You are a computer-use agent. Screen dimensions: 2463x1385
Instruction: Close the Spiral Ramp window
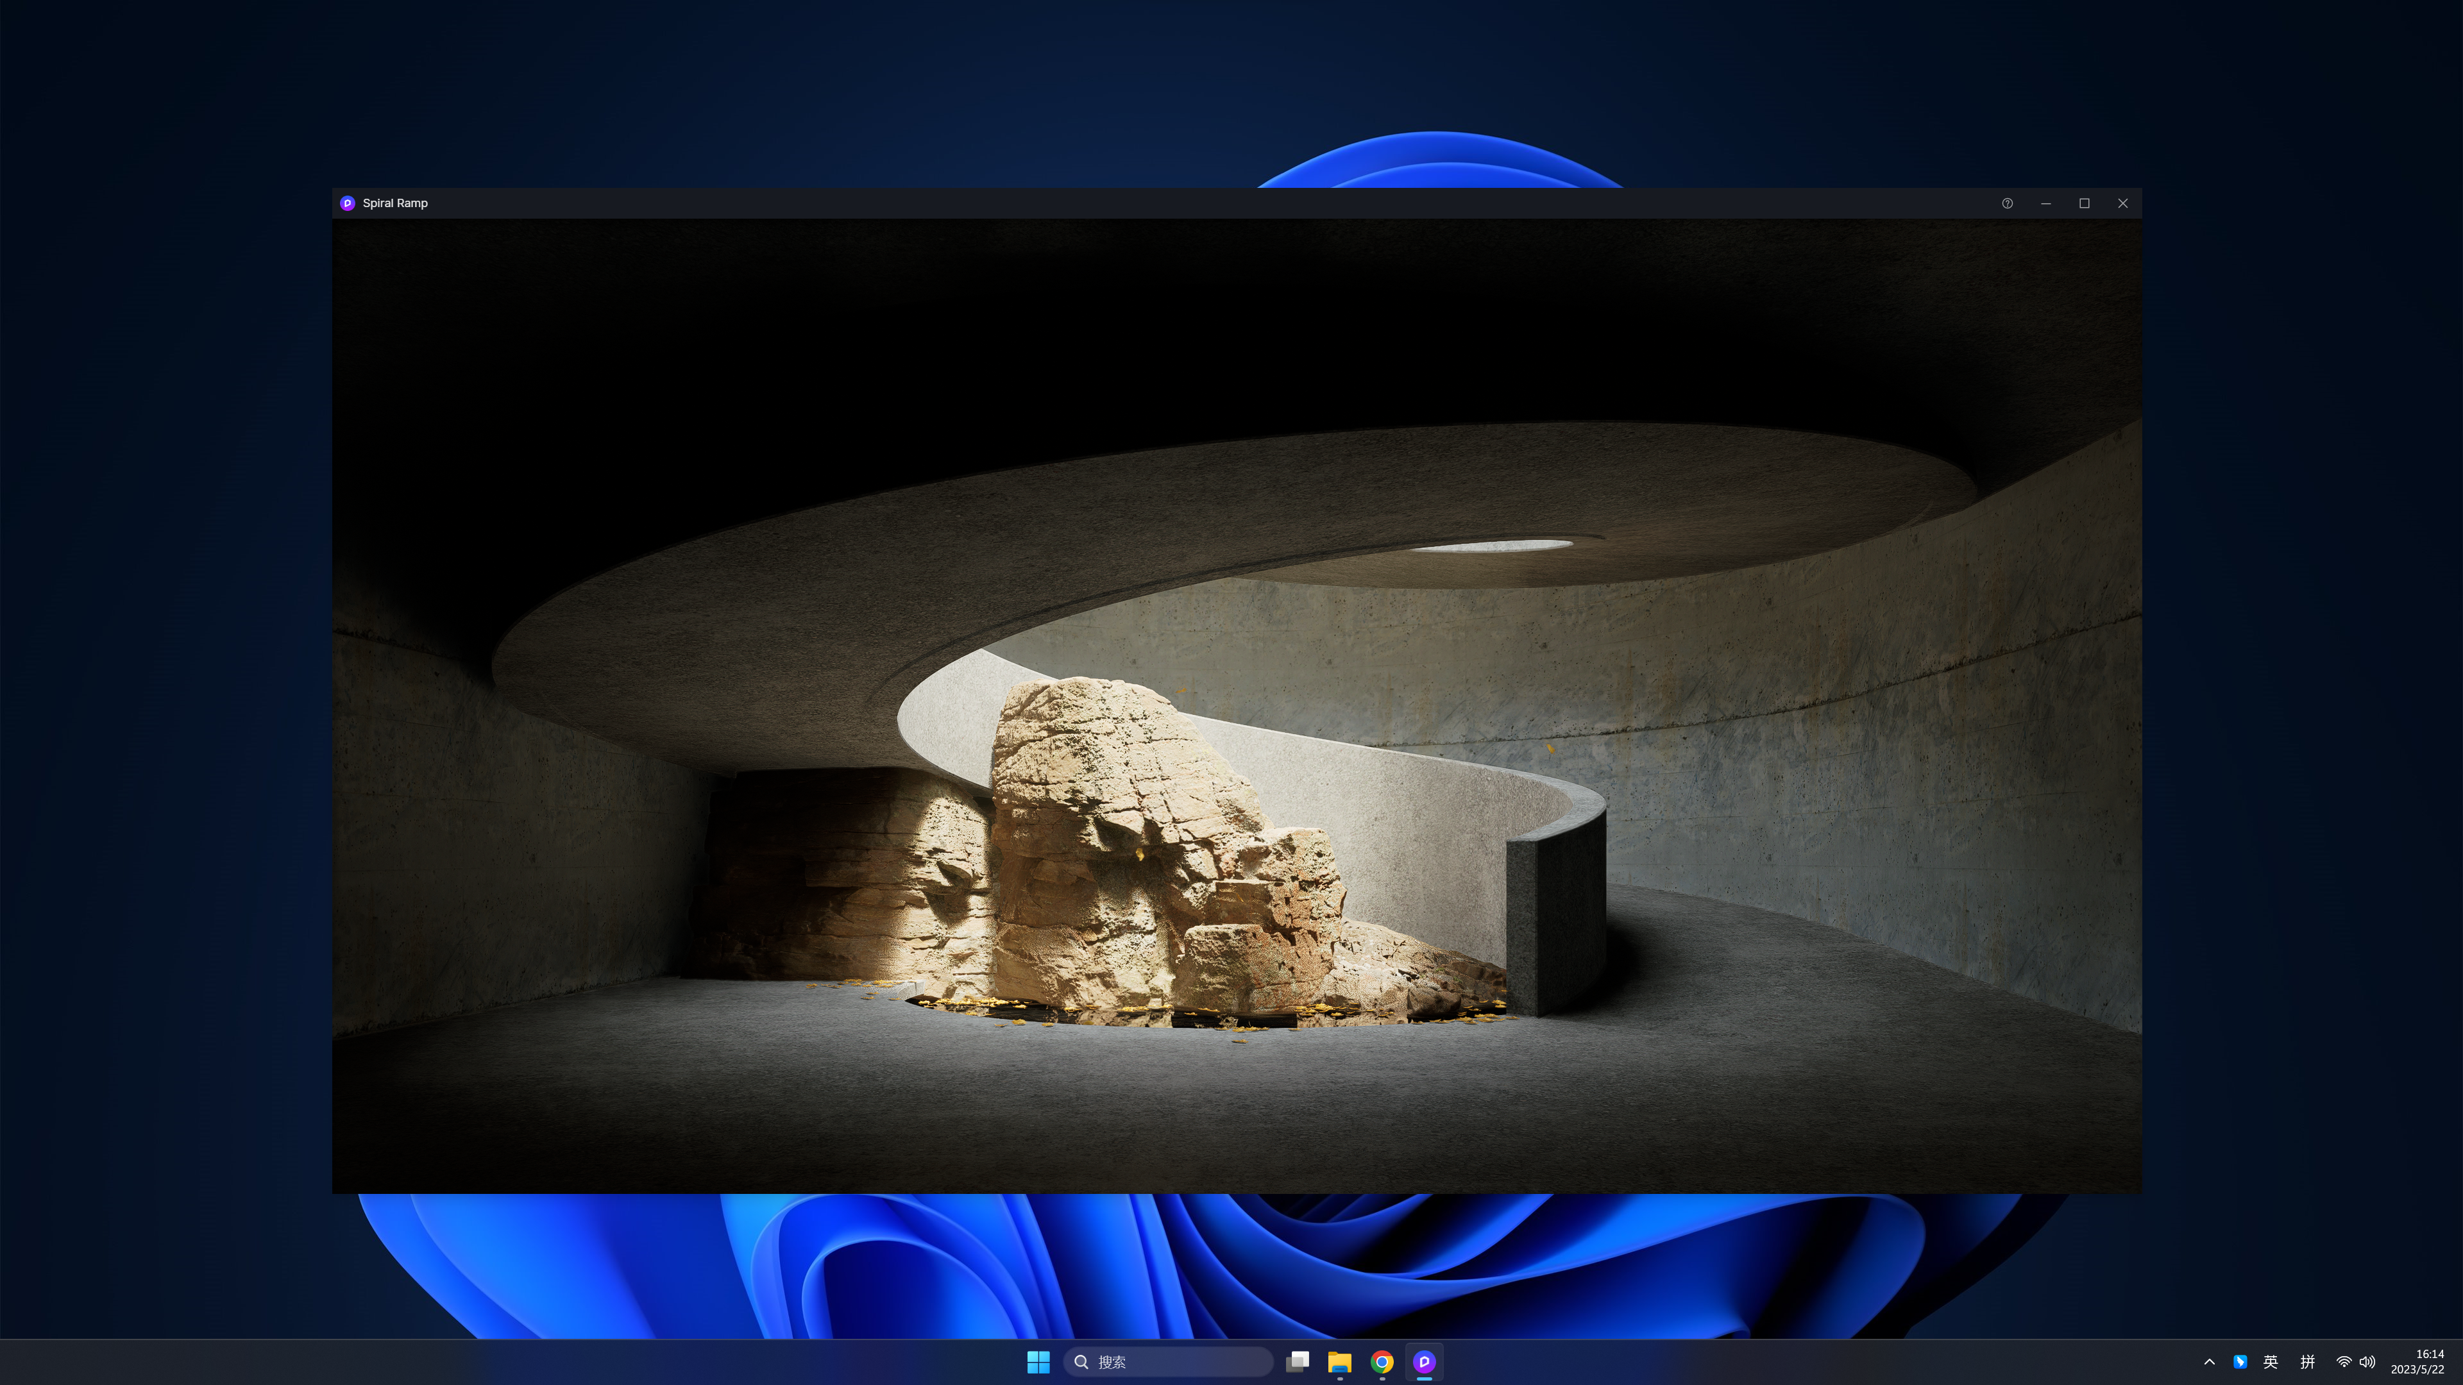click(2122, 203)
